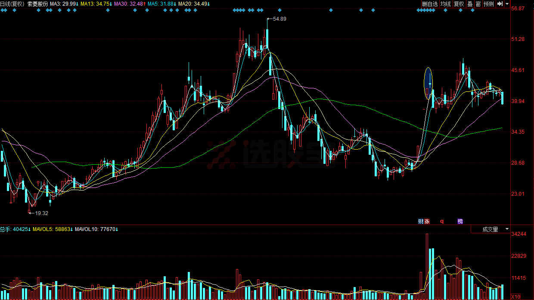Screen dimensions: 534x300
Task: Expand the top toolbar dropdown arrow
Action: [x=507, y=4]
